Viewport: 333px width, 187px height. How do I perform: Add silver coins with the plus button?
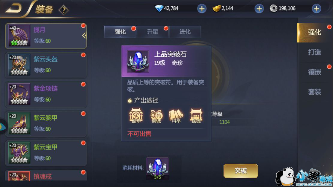tap(316, 9)
